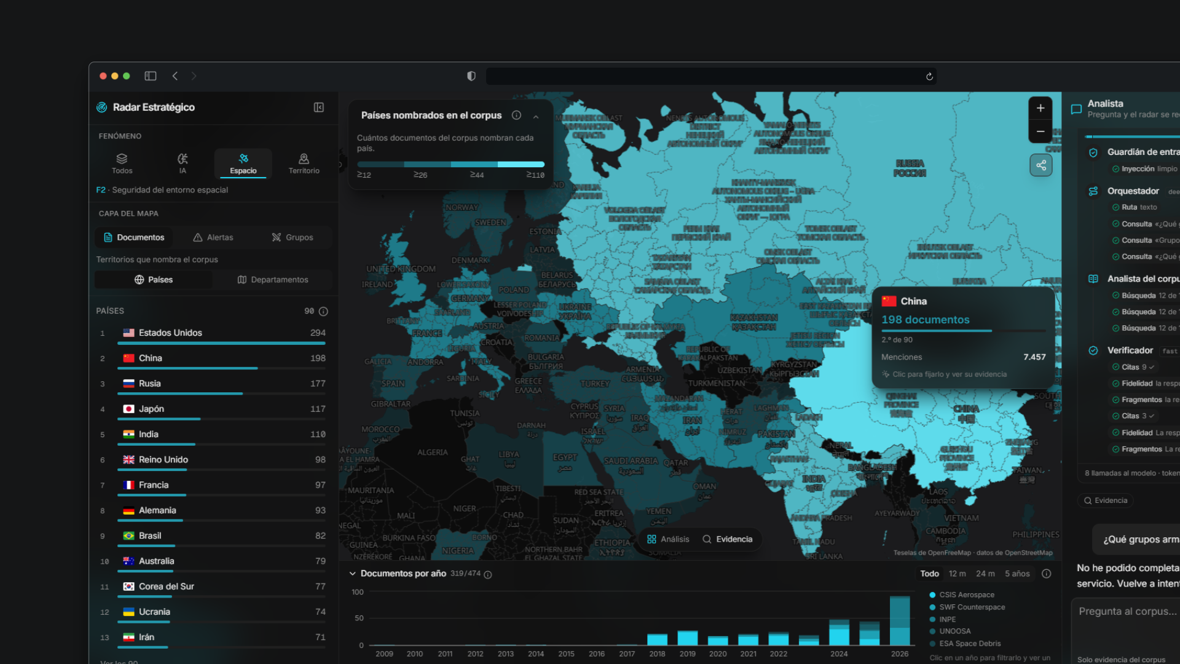1180x664 pixels.
Task: Open info icon beside Países nombrados title
Action: click(x=517, y=115)
